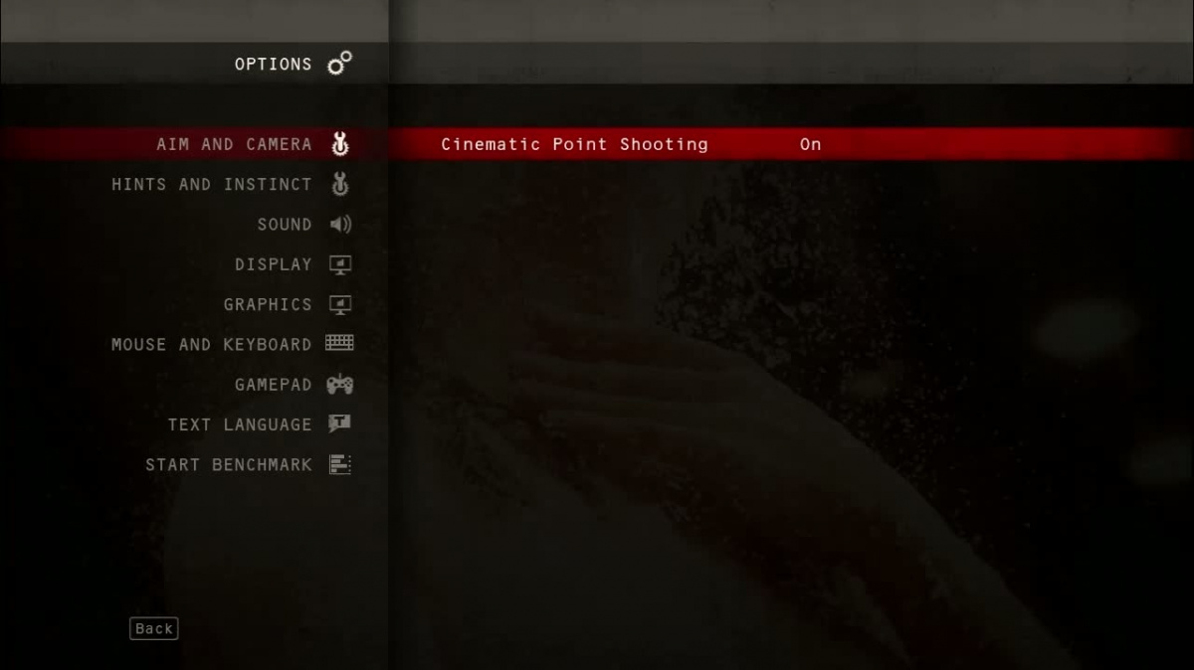Select the Cinematic Point Shooting setting label
The height and width of the screenshot is (670, 1194).
[x=574, y=144]
